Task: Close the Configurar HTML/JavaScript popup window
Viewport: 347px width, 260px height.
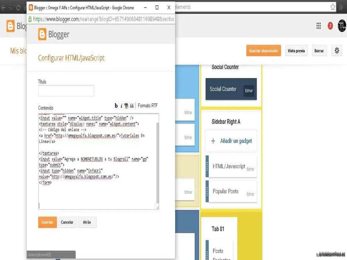Action: coord(169,8)
